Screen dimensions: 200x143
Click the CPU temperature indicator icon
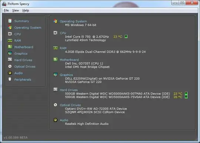click(126, 36)
